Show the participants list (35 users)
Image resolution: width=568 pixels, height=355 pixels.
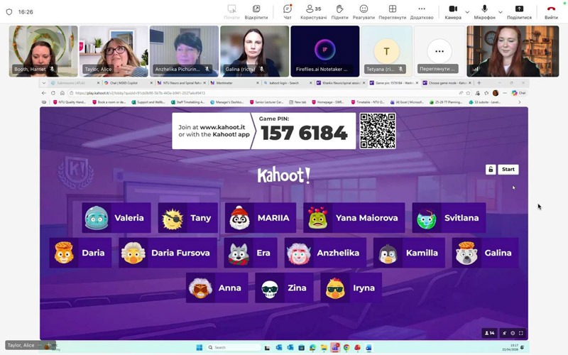tap(313, 11)
